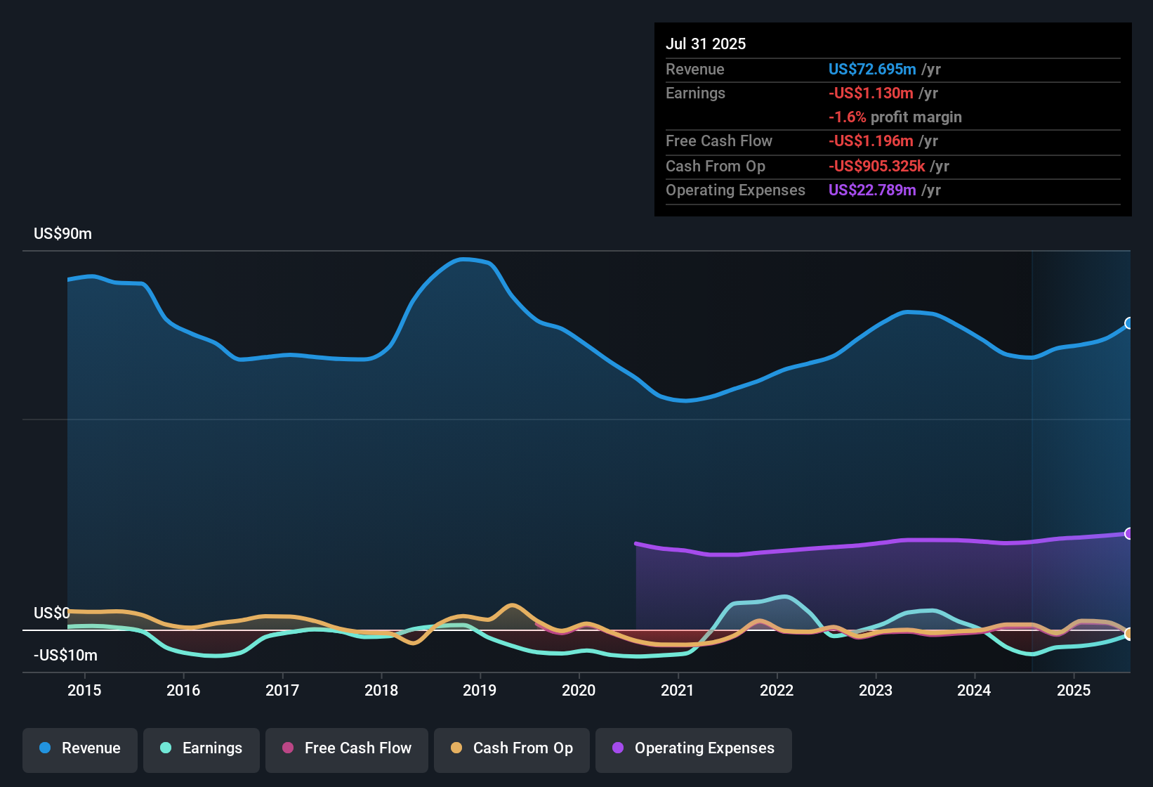The height and width of the screenshot is (787, 1153).
Task: Toggle the Revenue series visibility
Action: pyautogui.click(x=79, y=748)
